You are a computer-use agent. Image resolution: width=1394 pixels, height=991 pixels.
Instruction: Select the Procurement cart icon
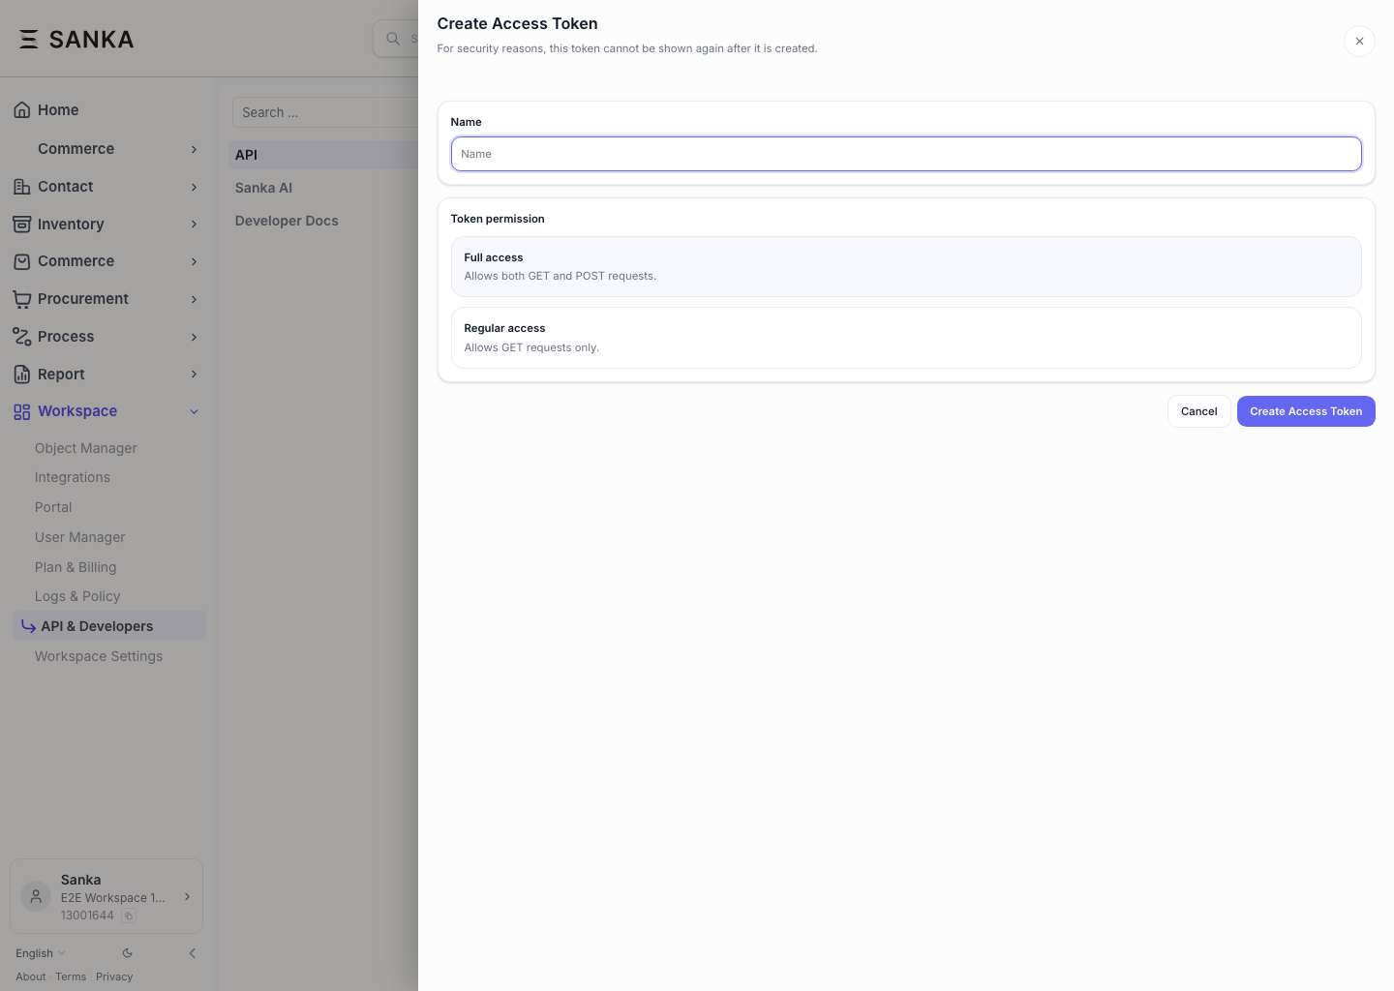(21, 298)
